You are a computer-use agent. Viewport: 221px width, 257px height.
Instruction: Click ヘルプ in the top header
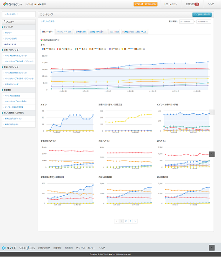tap(211, 4)
